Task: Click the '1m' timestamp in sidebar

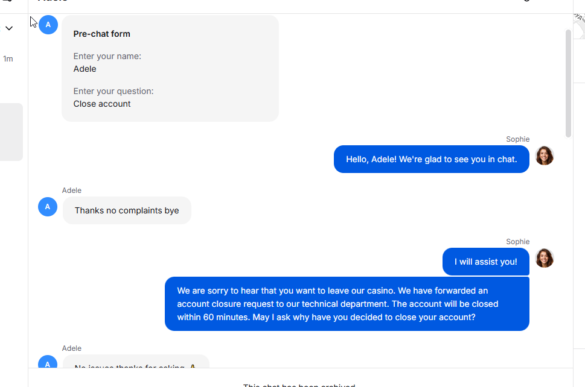Action: click(8, 59)
